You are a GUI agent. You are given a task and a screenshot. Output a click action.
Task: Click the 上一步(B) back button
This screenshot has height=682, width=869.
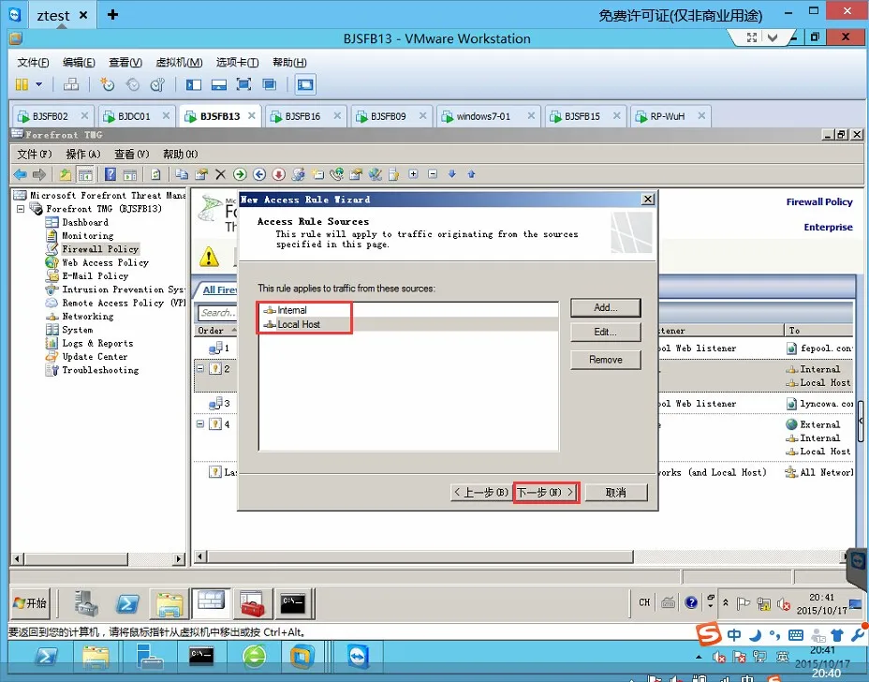[481, 493]
